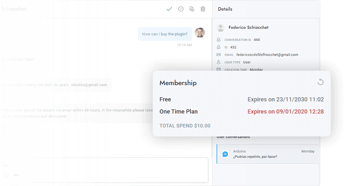Click the profile icon beside Federico Schiocchet
346x186 pixels.
click(x=221, y=28)
